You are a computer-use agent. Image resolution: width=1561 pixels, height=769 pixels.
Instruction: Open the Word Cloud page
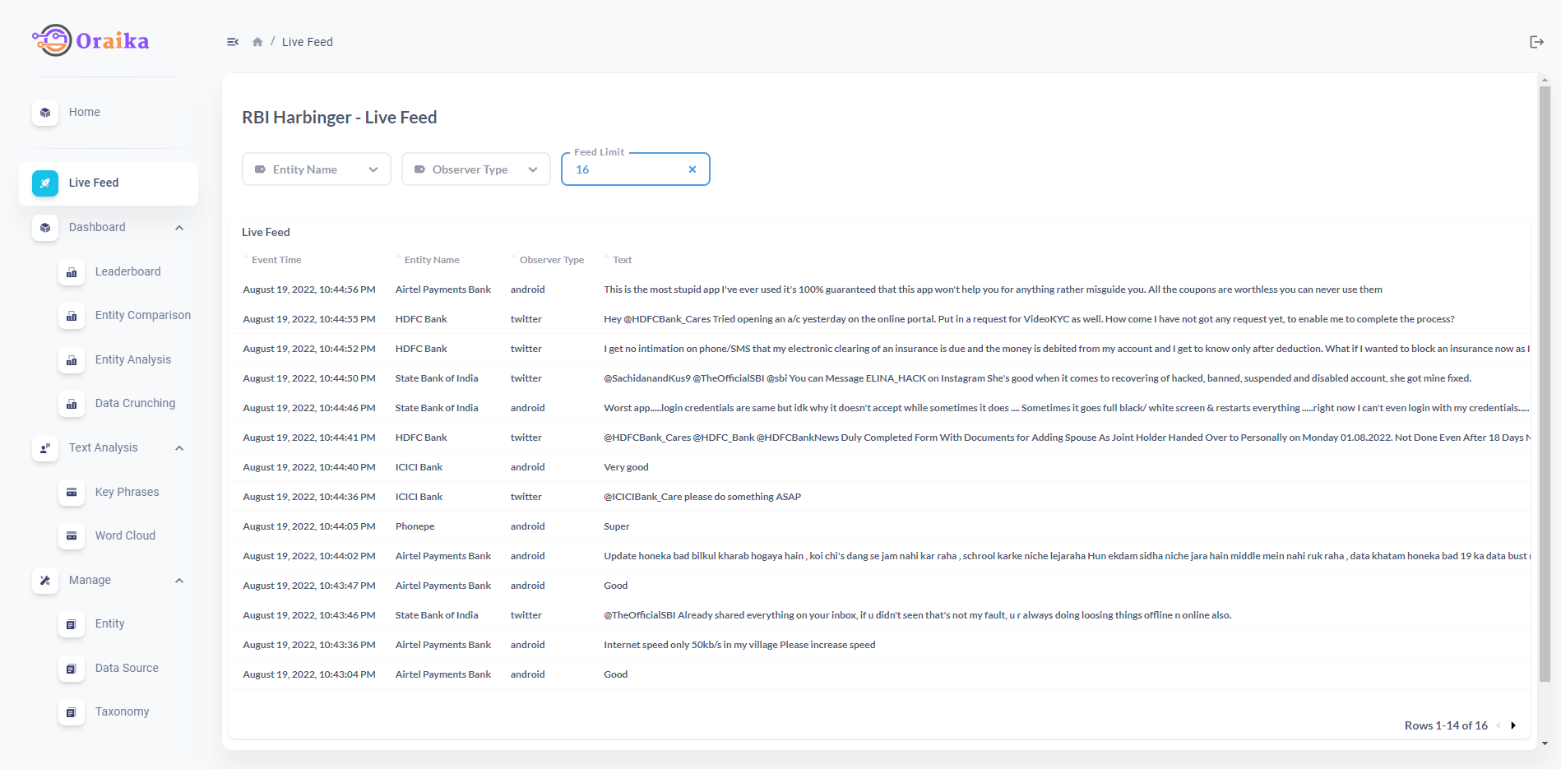[x=125, y=535]
